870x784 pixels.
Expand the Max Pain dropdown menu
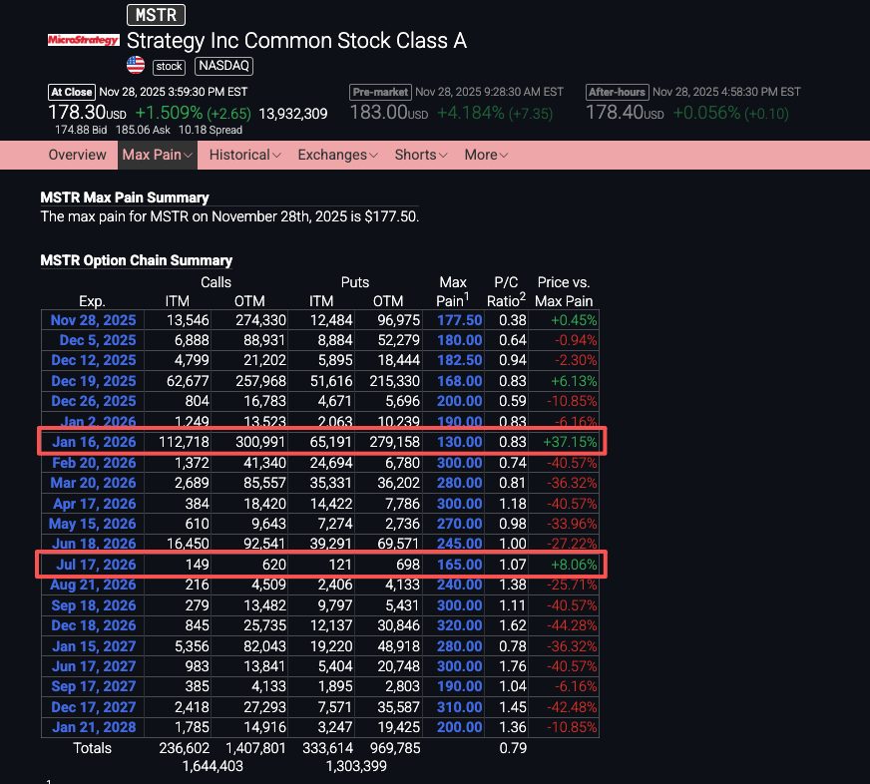tap(158, 155)
